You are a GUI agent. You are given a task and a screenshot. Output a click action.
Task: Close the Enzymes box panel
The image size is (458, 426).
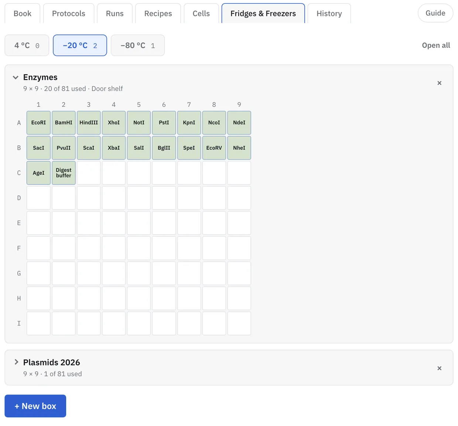click(439, 83)
